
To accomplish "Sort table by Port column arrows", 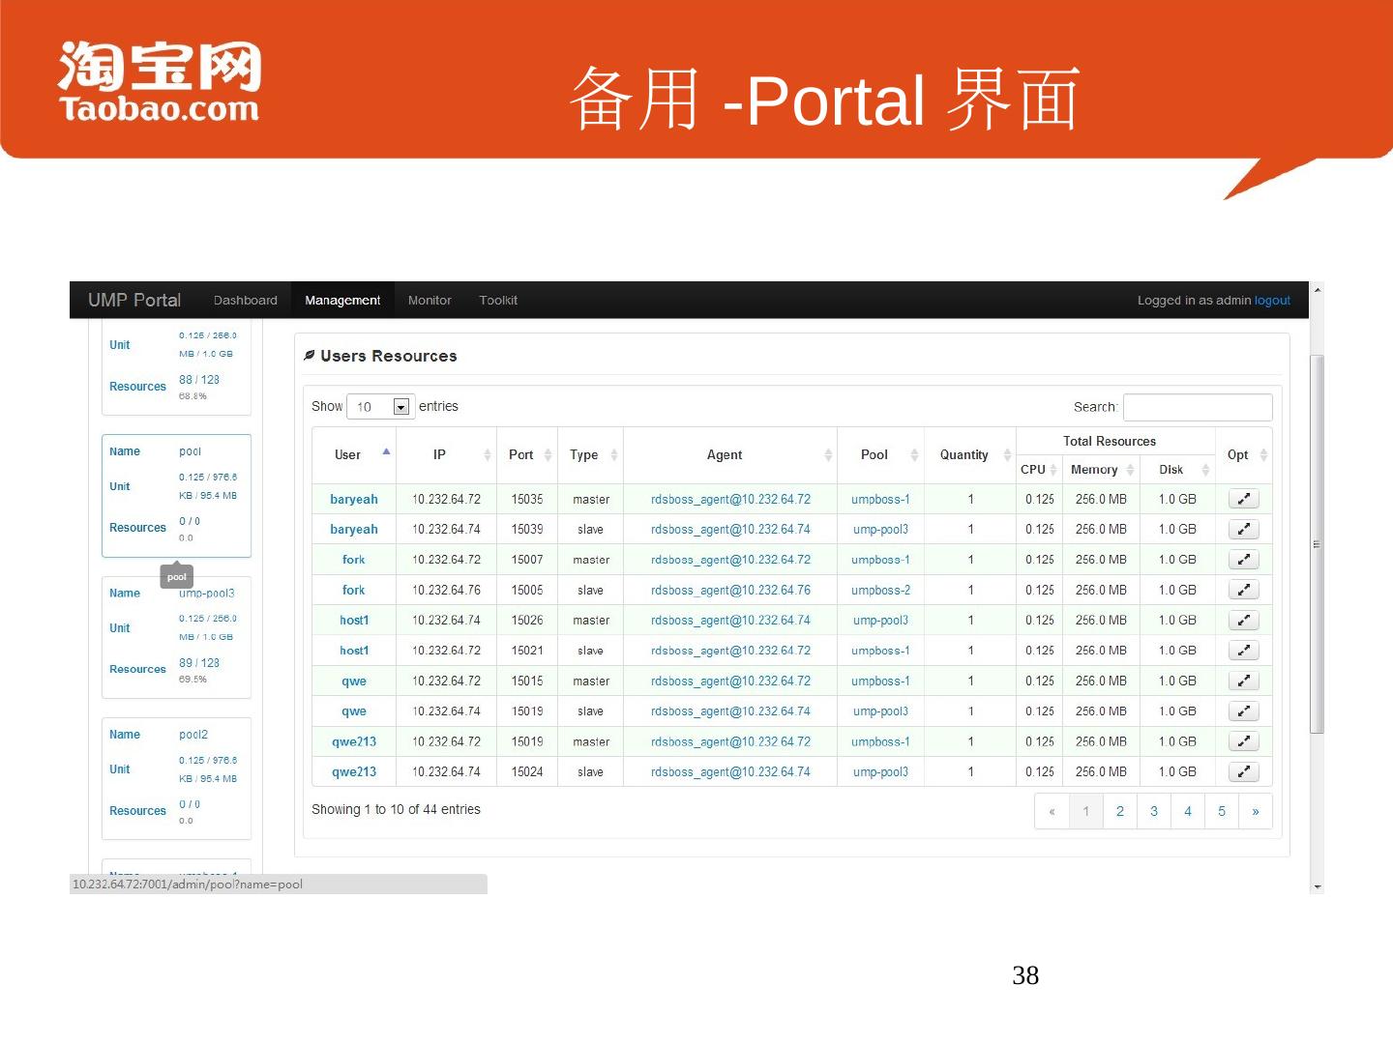I will point(548,455).
